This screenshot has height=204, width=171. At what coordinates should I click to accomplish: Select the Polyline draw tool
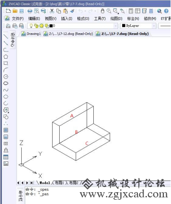[x=6, y=50]
